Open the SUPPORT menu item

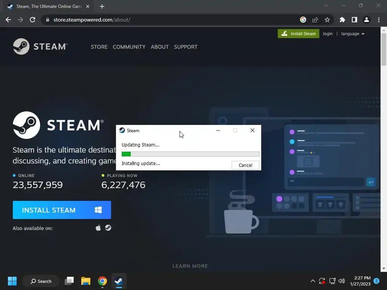(x=186, y=47)
